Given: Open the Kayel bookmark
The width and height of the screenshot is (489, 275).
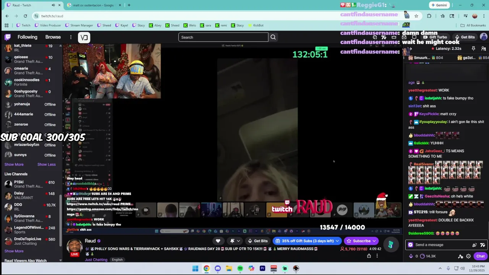Looking at the screenshot, I should [x=121, y=25].
